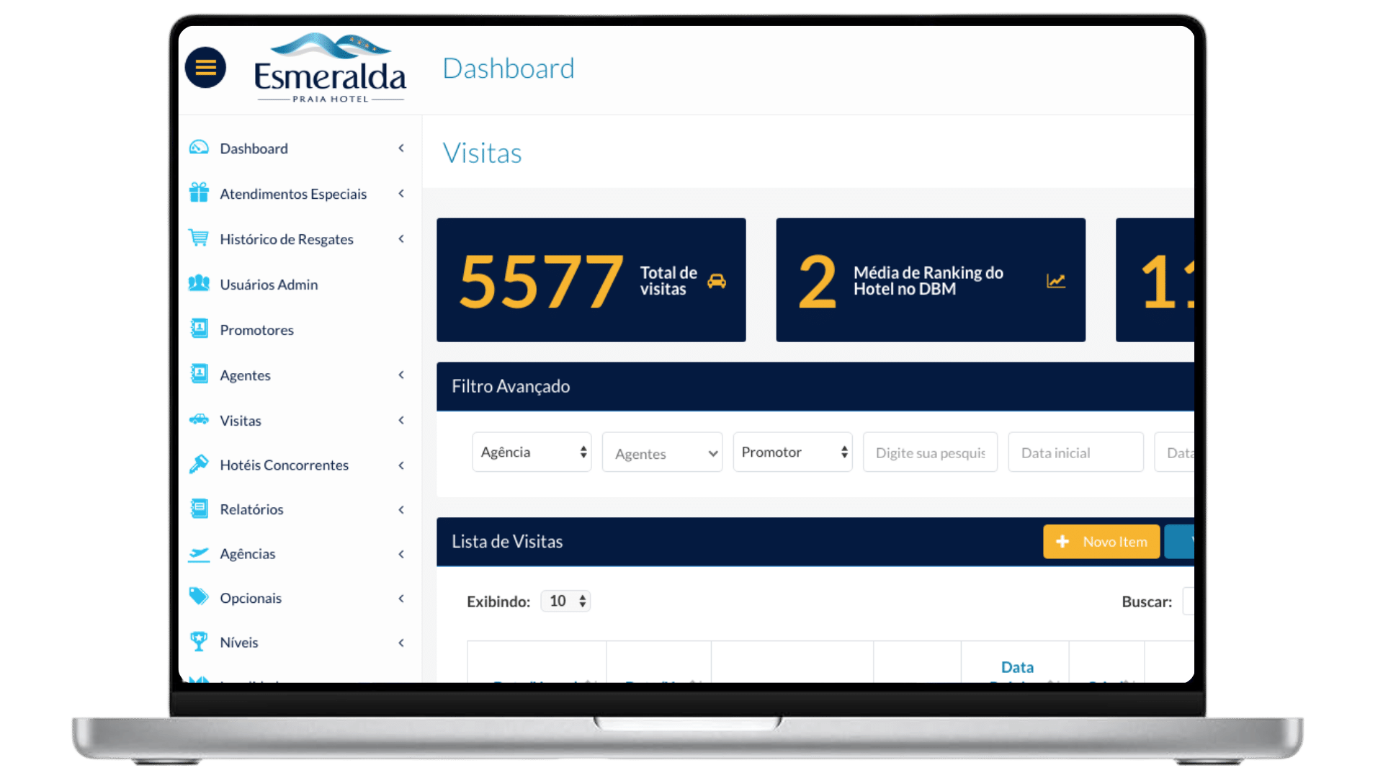1383x778 pixels.
Task: Click Média de Ranking do Hotel card
Action: 930,280
